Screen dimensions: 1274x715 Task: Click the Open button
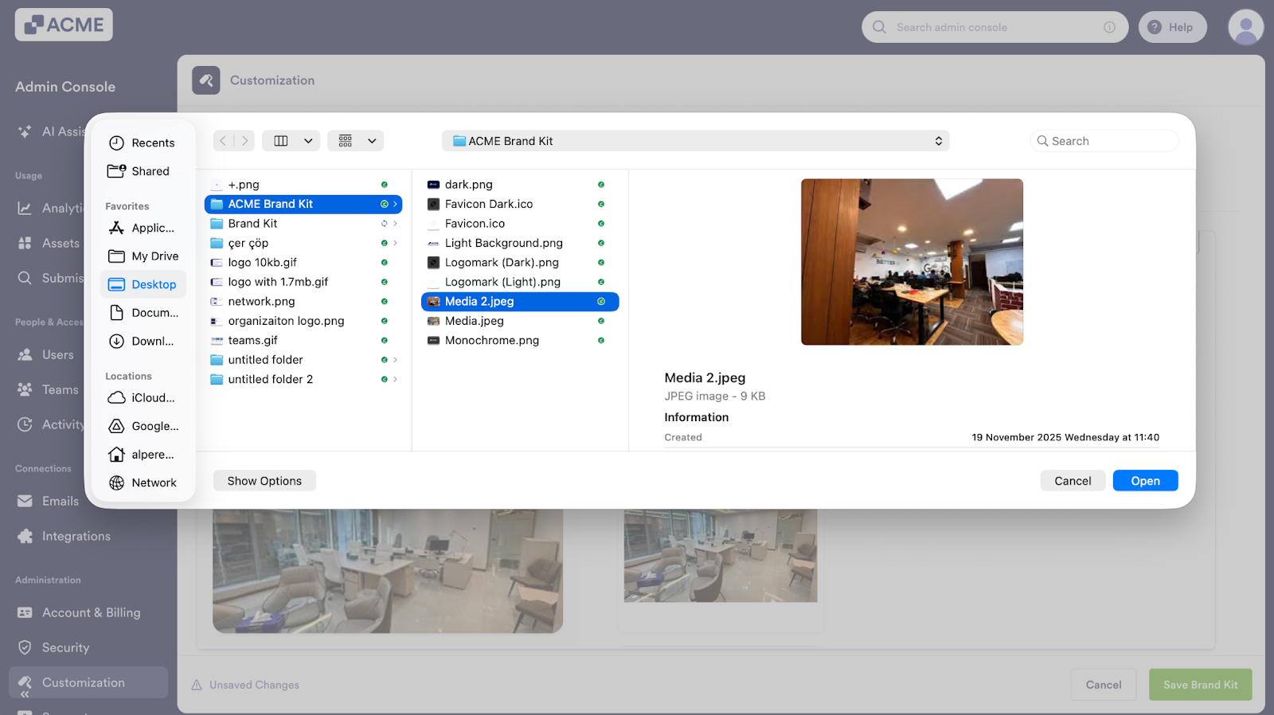[1145, 481]
